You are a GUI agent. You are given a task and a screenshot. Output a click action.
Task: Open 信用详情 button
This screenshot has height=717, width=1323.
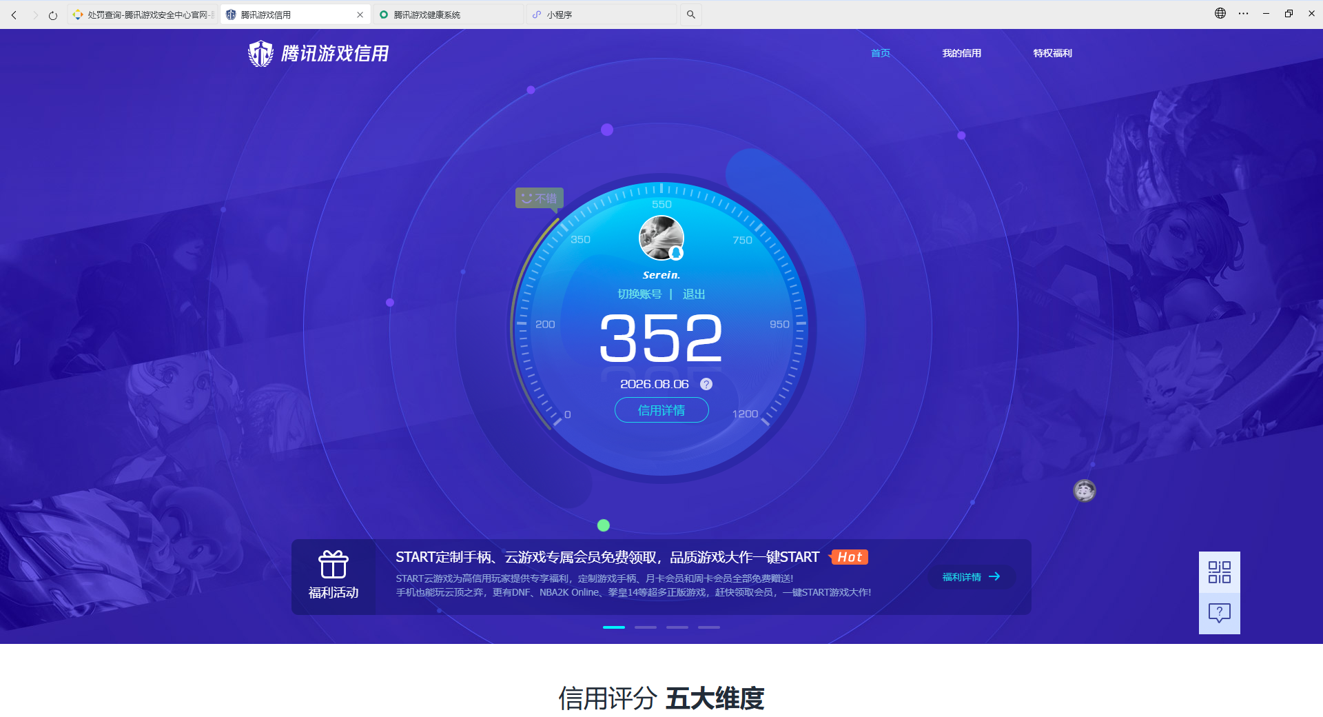click(661, 410)
